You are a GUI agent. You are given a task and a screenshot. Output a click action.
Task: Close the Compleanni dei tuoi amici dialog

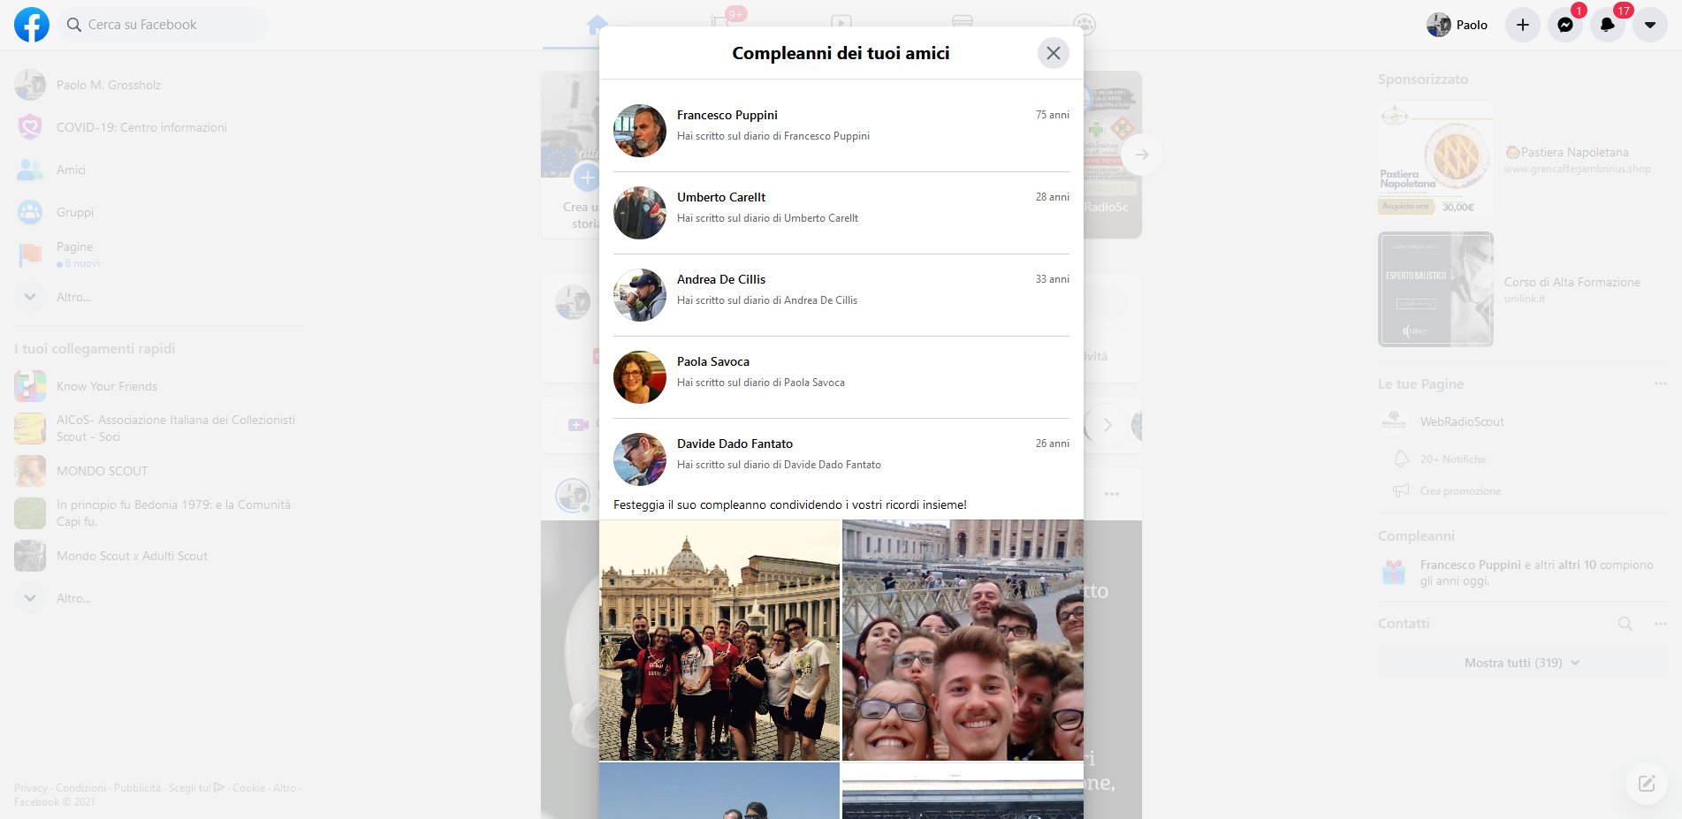[1053, 53]
